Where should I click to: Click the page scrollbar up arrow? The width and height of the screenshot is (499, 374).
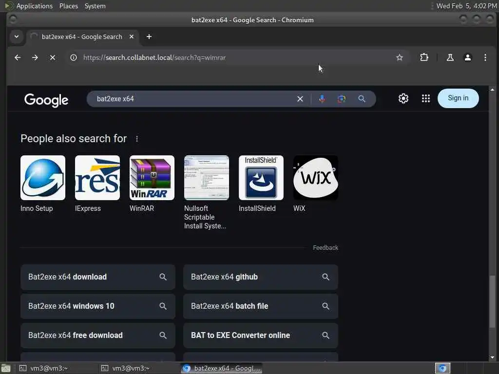click(x=492, y=90)
